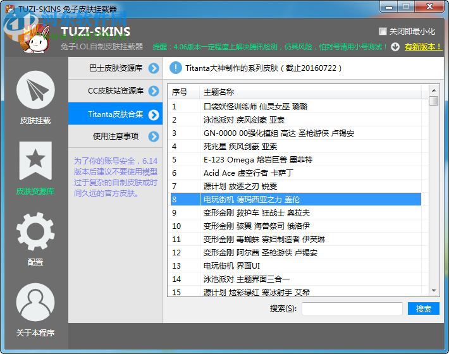Click the 皮肤资源库 green sidebar label
449x354 pixels.
point(35,191)
